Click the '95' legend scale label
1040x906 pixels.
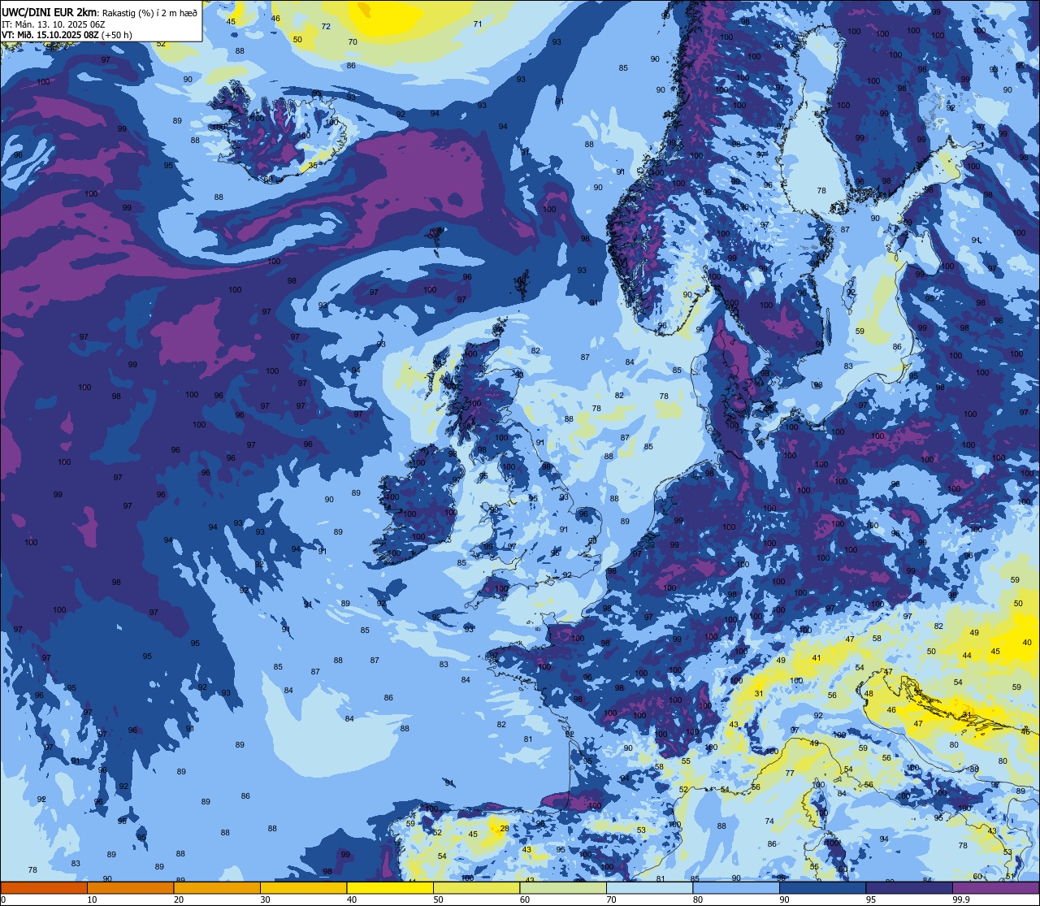pos(871,899)
